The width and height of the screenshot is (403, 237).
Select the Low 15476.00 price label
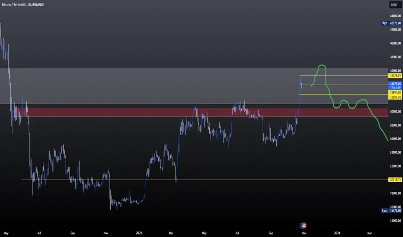pos(391,211)
